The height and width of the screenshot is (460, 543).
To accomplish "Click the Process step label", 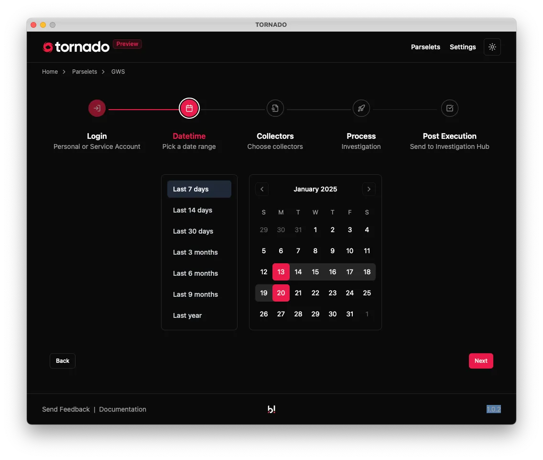I will point(361,136).
